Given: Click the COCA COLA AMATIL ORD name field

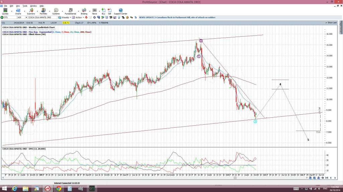Looking at the screenshot, I should (x=43, y=17).
